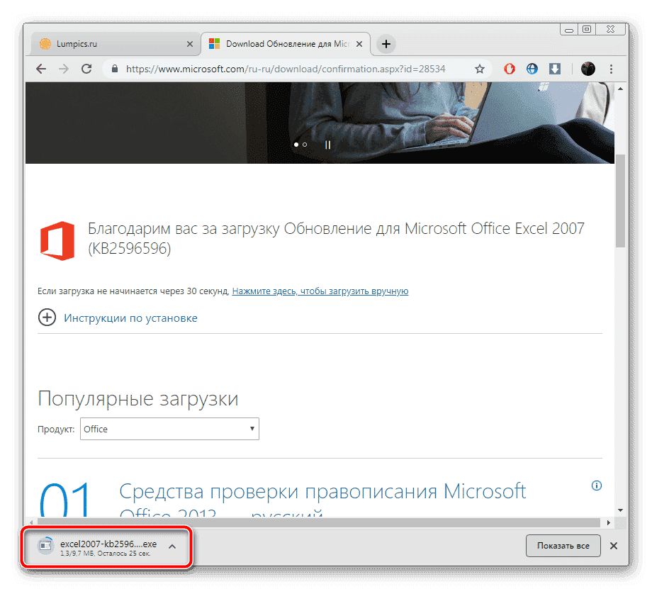This screenshot has width=652, height=589.
Task: Open the Продукт Office dropdown
Action: click(x=169, y=429)
